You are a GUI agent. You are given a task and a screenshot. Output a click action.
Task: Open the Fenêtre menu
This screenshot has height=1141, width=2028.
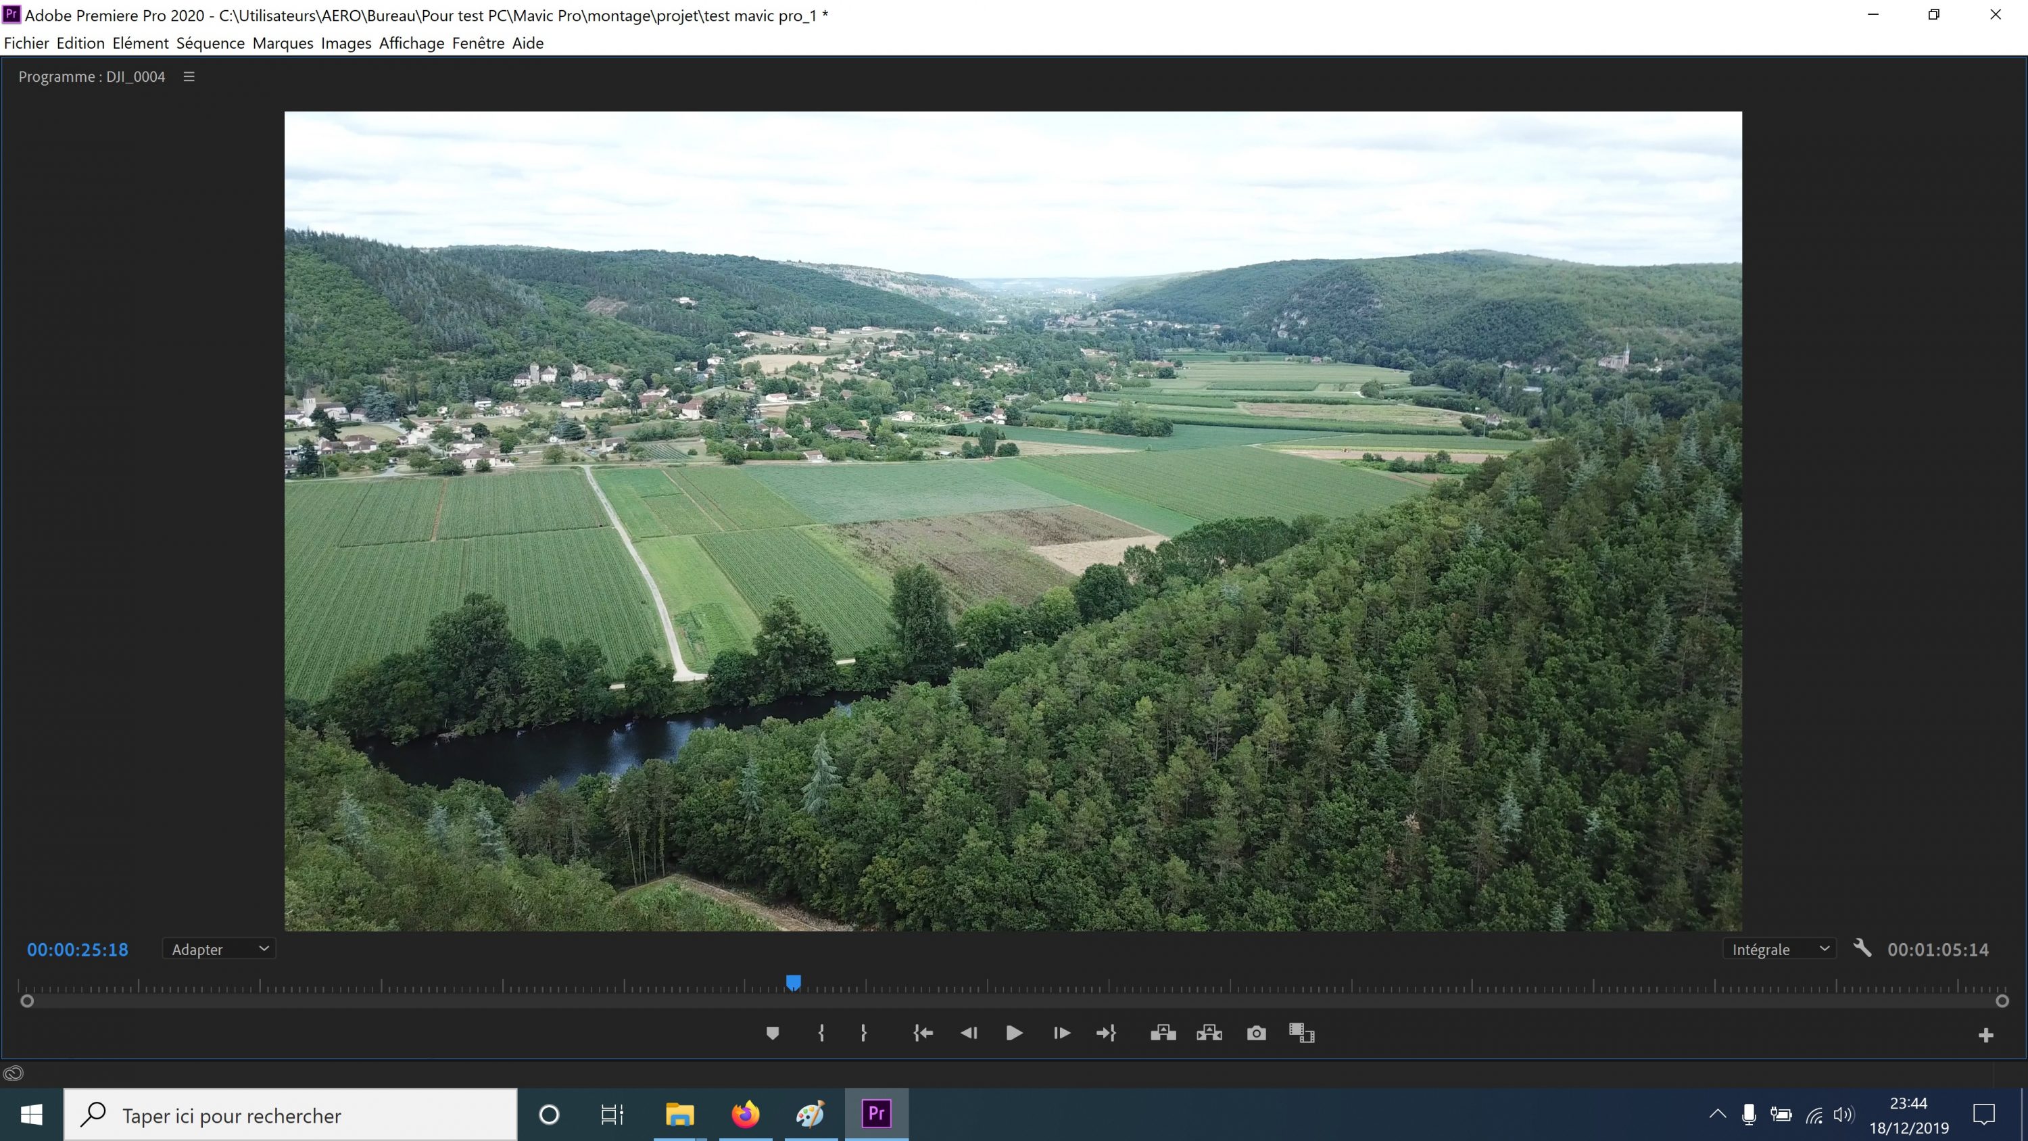(x=478, y=43)
